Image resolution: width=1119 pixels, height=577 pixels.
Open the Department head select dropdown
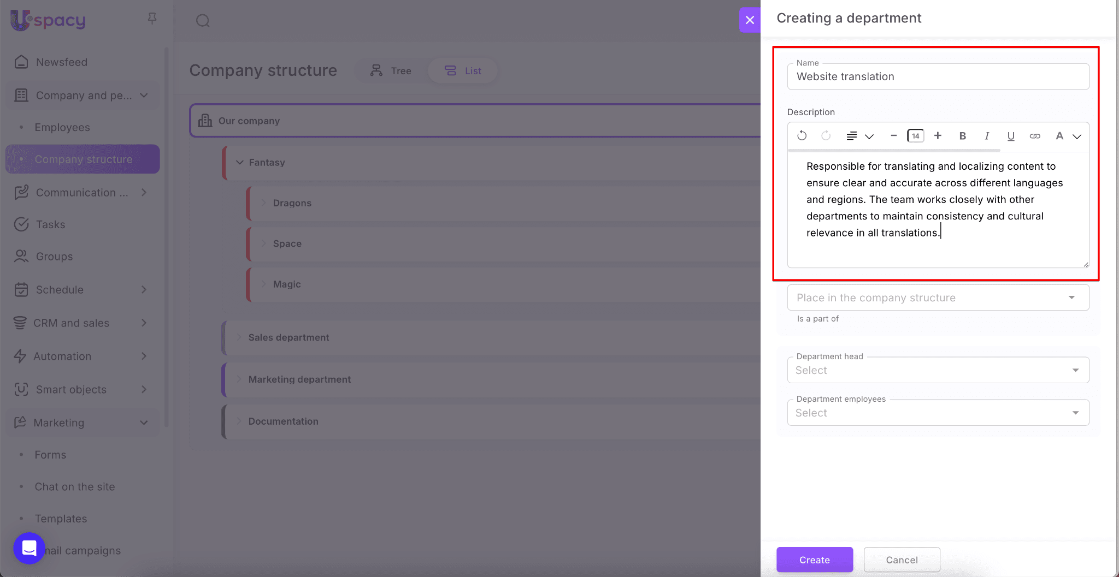pyautogui.click(x=938, y=370)
